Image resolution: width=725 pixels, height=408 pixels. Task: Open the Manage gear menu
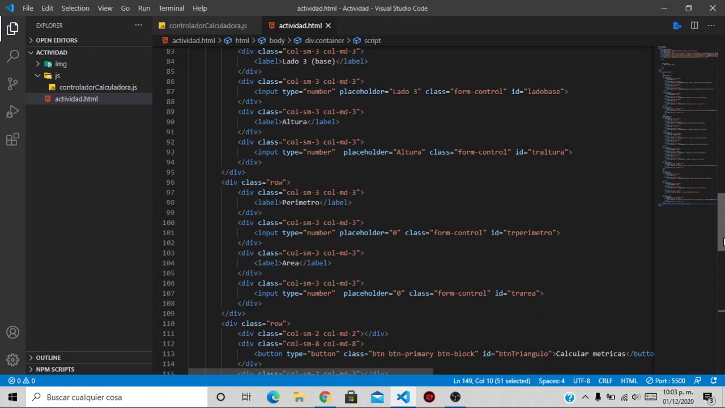coord(12,360)
